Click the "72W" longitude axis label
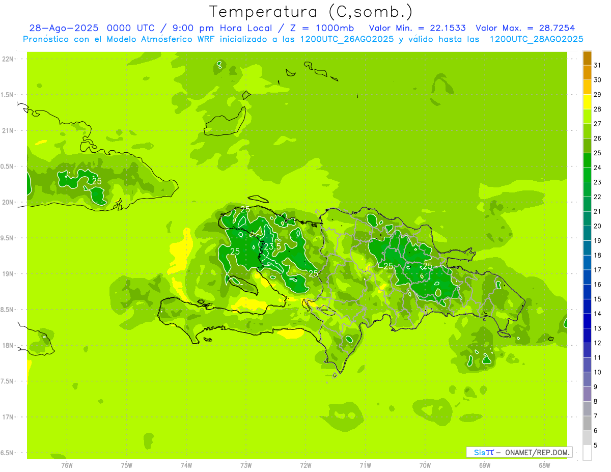The image size is (611, 472). (x=306, y=465)
